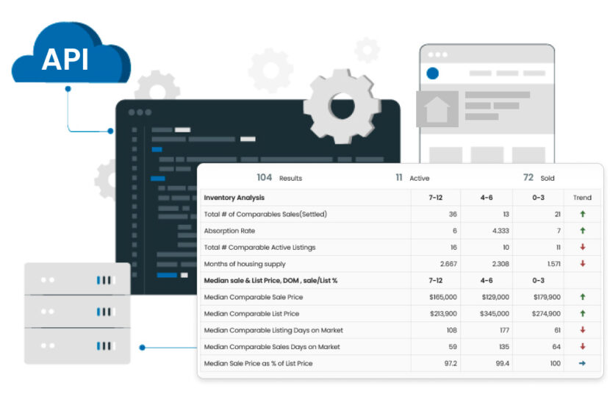
Task: Click the Inventory Analysis section header
Action: 234,198
